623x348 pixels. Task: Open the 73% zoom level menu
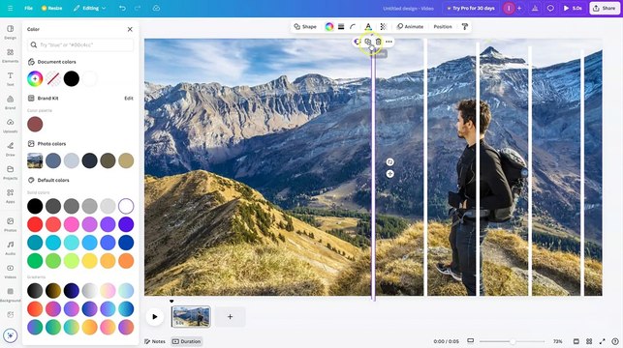point(557,341)
